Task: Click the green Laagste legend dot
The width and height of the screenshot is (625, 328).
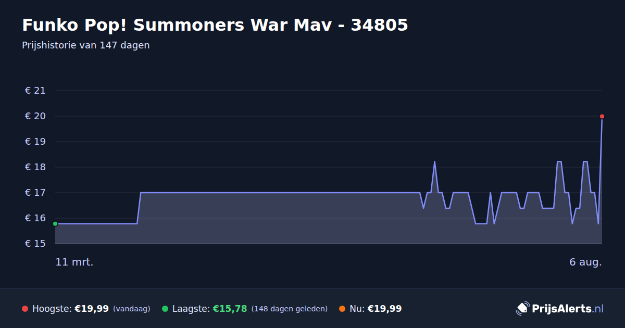Action: pyautogui.click(x=165, y=309)
